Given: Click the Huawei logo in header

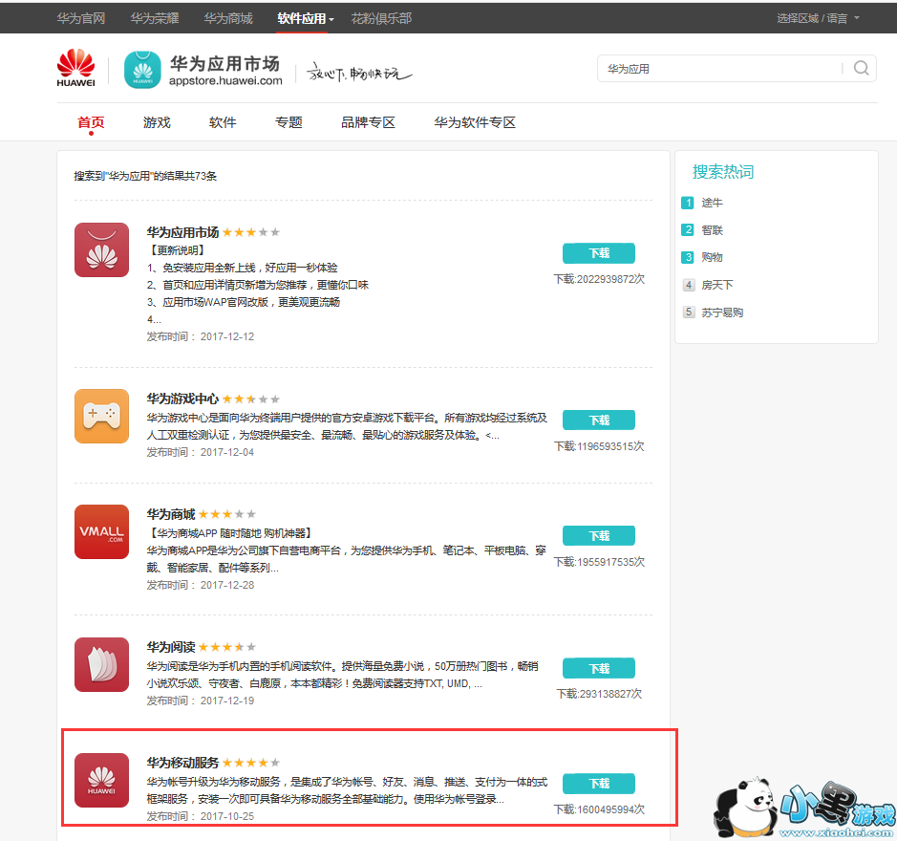Looking at the screenshot, I should (76, 68).
